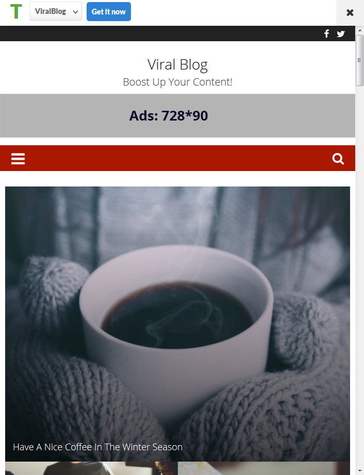The image size is (364, 475).
Task: Open the ViralBlog theme selector dropdown
Action: tap(56, 11)
